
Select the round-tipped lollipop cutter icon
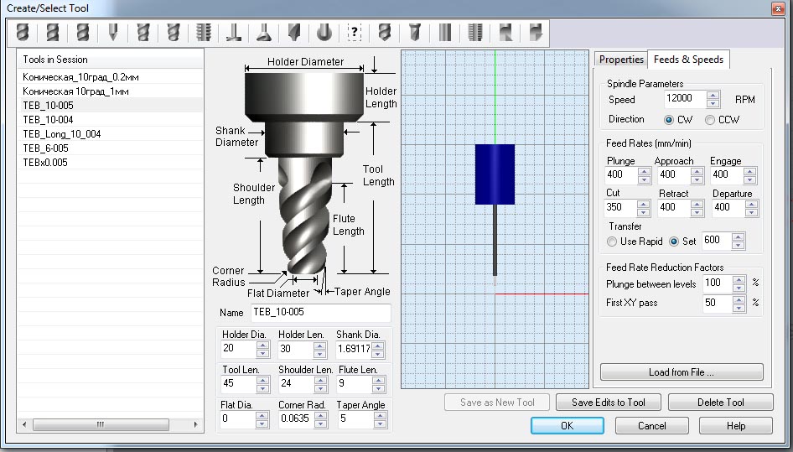coord(324,33)
